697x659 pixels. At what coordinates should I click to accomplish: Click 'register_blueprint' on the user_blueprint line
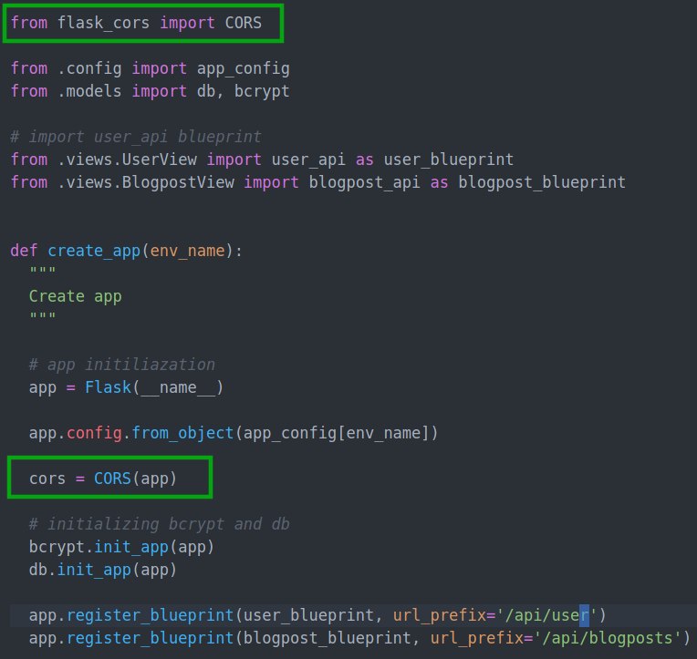click(x=150, y=615)
